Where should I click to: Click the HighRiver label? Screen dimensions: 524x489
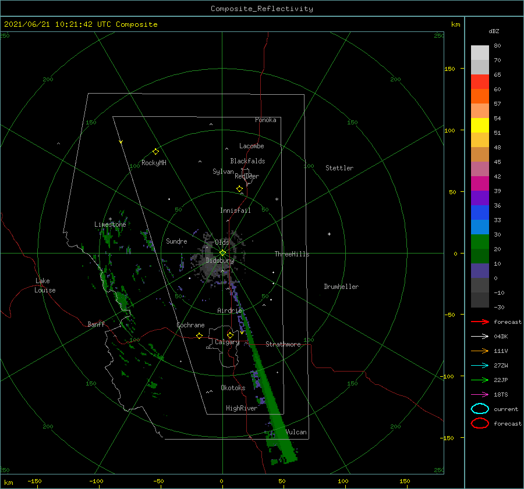tap(242, 408)
